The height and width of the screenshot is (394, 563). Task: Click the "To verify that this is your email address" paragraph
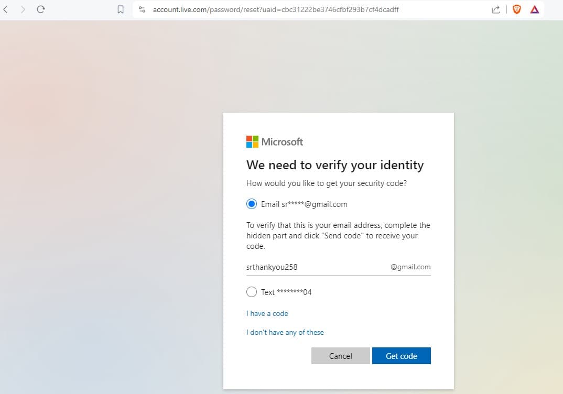(338, 236)
